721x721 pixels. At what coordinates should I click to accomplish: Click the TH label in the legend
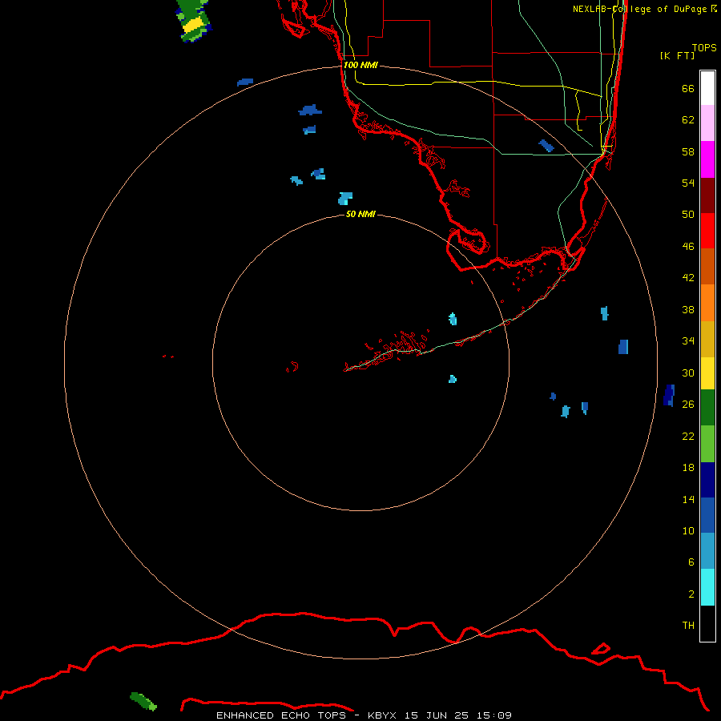688,626
